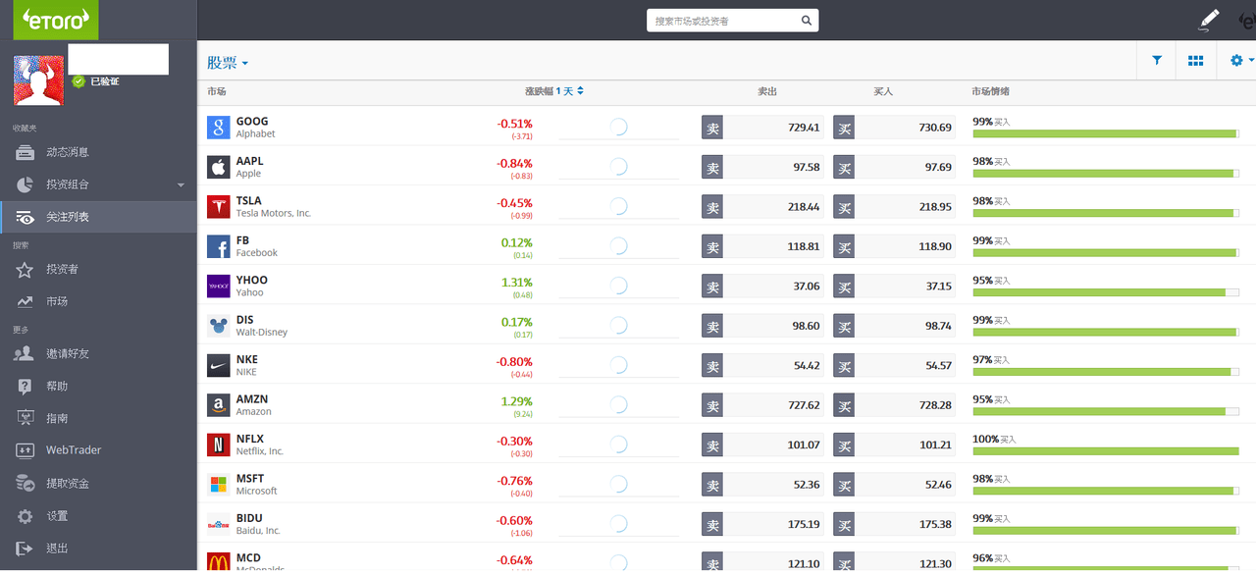Viewport: 1256px width, 575px height.
Task: Click the 帮助 help icon
Action: 26,386
